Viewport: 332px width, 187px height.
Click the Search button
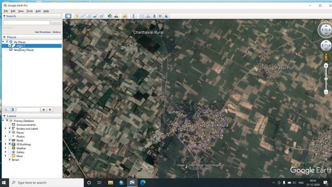[56, 23]
